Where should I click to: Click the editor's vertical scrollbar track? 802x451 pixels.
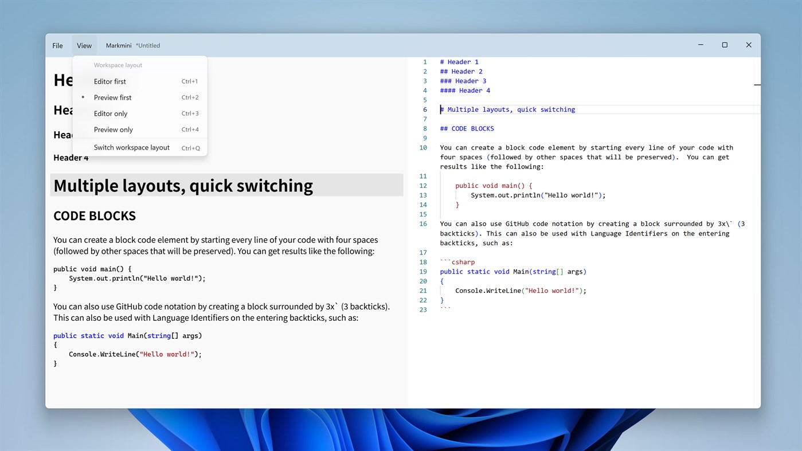[x=757, y=233]
